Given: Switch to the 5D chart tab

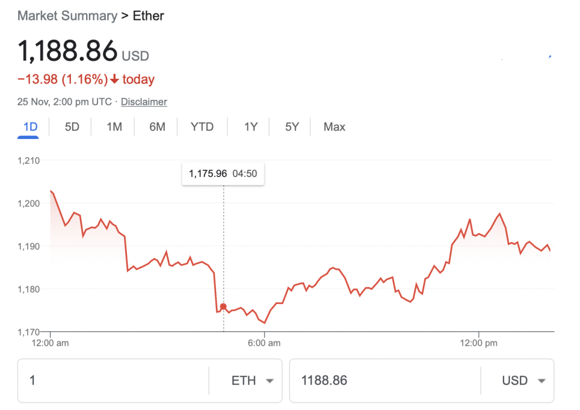Looking at the screenshot, I should tap(72, 127).
